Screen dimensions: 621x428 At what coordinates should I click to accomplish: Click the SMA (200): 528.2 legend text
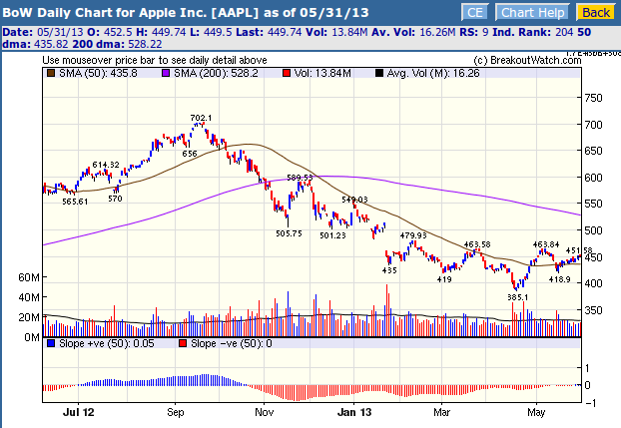[x=216, y=73]
